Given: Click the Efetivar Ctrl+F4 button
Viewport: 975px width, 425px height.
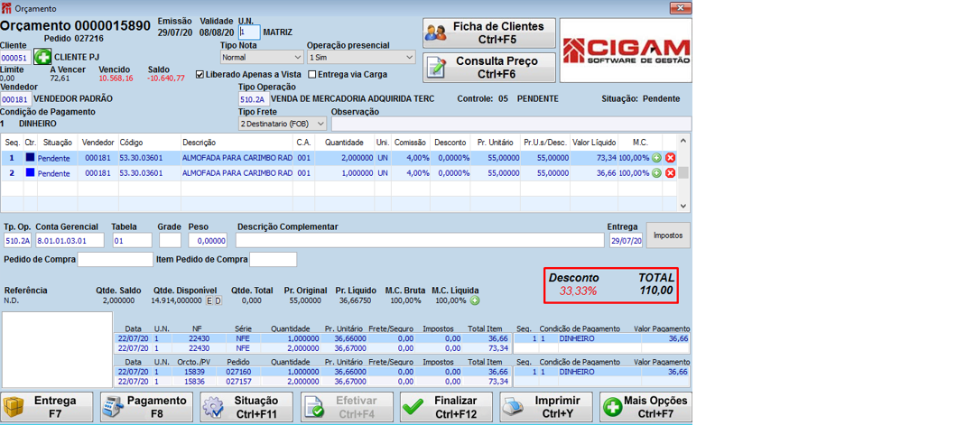Looking at the screenshot, I should pos(347,407).
